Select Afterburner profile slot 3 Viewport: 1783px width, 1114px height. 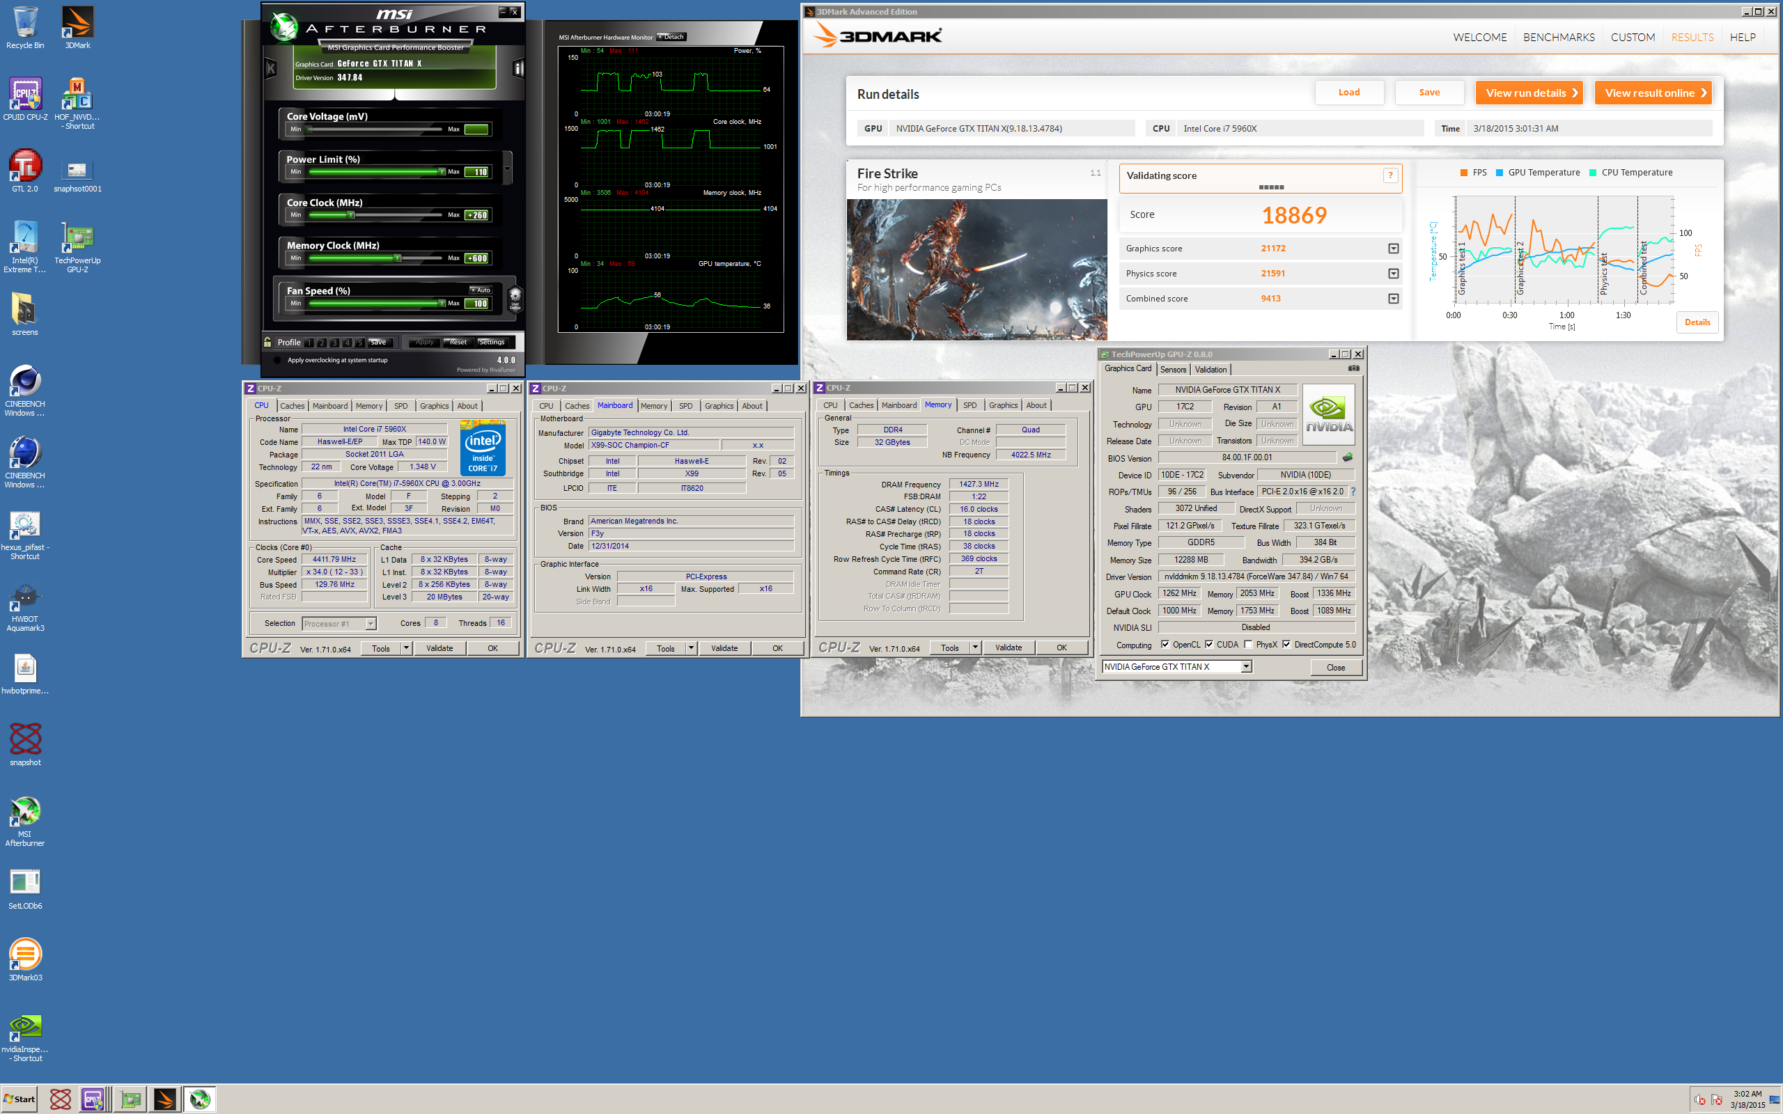pyautogui.click(x=334, y=343)
